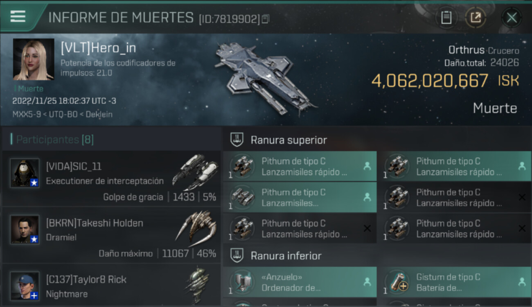Open SIC_11's pilot portrait

pos(25,173)
